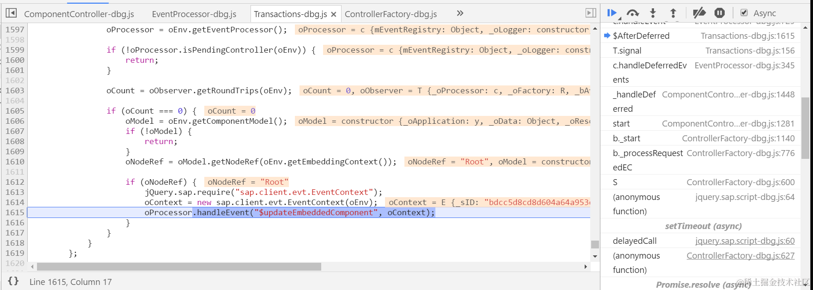Step out of current function
Screen dimensions: 813x290
tap(673, 13)
